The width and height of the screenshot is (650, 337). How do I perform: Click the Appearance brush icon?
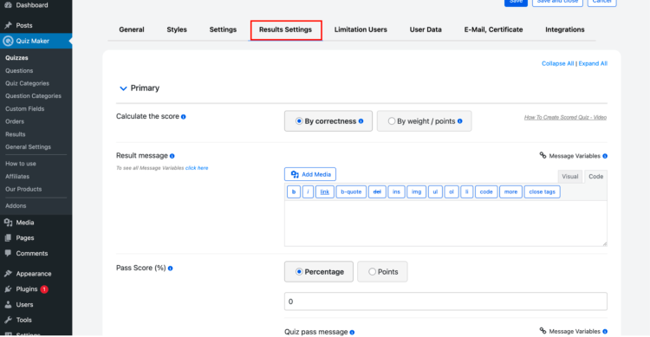click(x=8, y=274)
